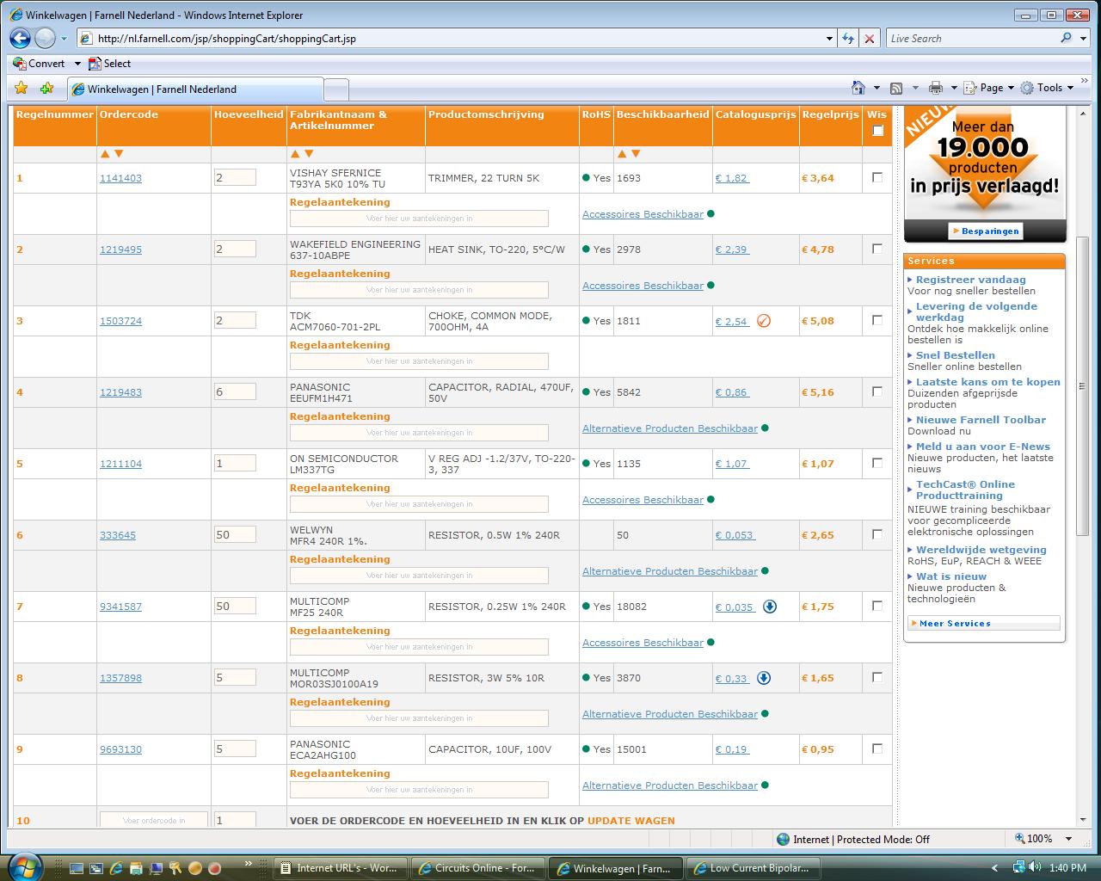The image size is (1101, 881).
Task: Sort Fabrikantnaam descending with down arrow
Action: click(x=309, y=154)
